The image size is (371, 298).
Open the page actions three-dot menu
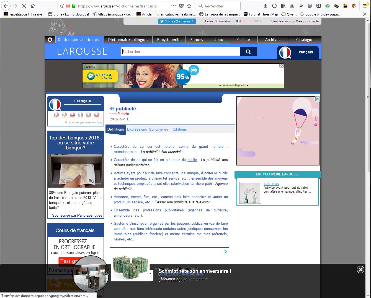[173, 6]
